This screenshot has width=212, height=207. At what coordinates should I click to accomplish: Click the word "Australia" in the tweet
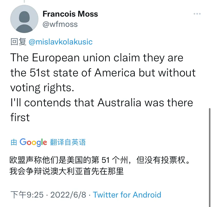point(120,102)
